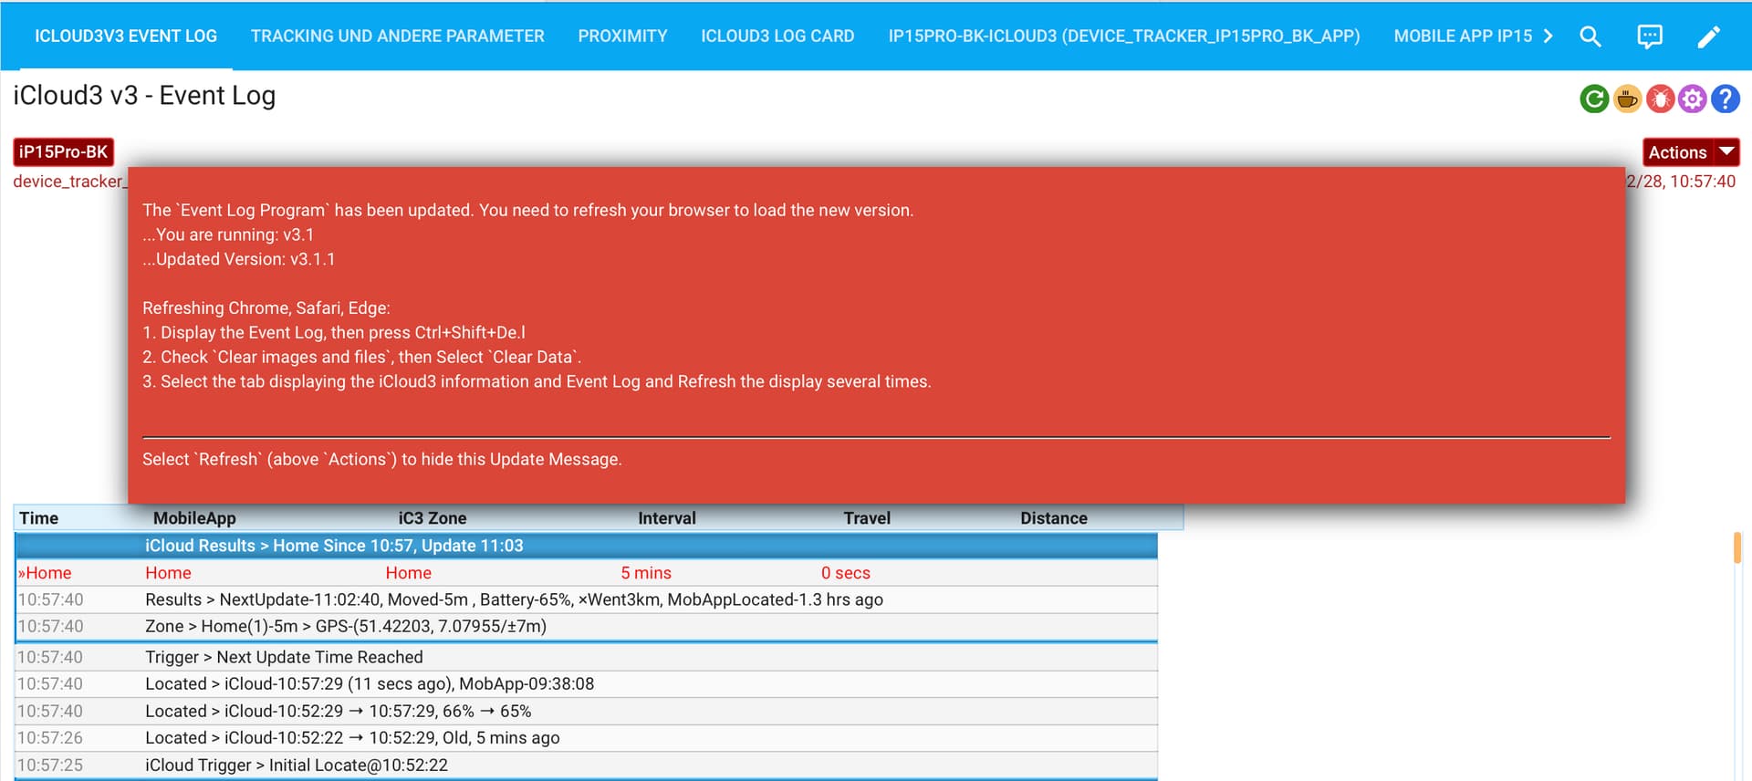Switch to IP15PRO-BK-ICLOUD3 tab
1752x781 pixels.
pyautogui.click(x=1124, y=36)
